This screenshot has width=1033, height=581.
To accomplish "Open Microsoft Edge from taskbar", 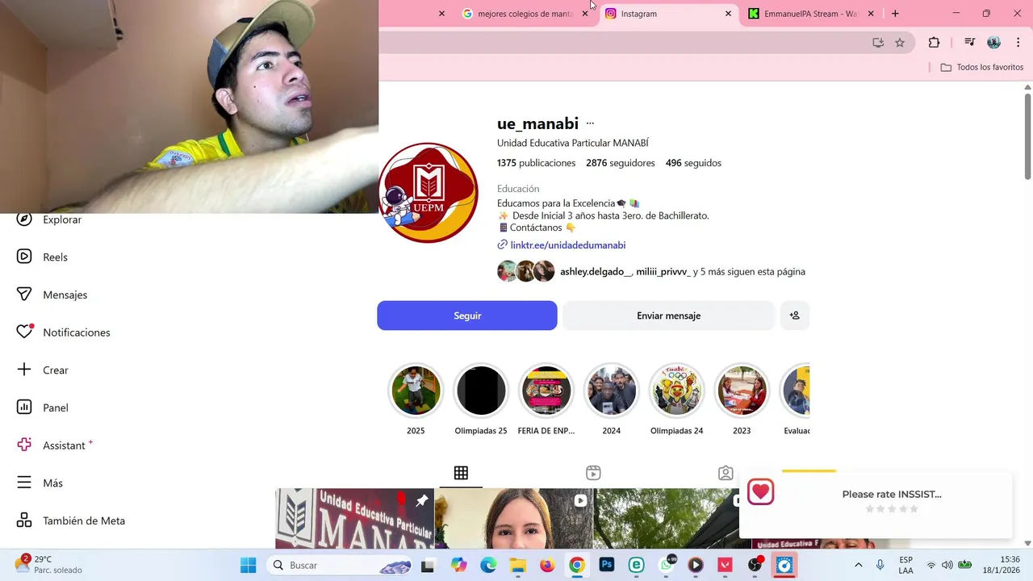I will point(489,566).
